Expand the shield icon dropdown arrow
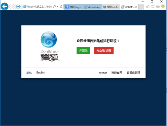The image size is (167, 126). (21, 7)
